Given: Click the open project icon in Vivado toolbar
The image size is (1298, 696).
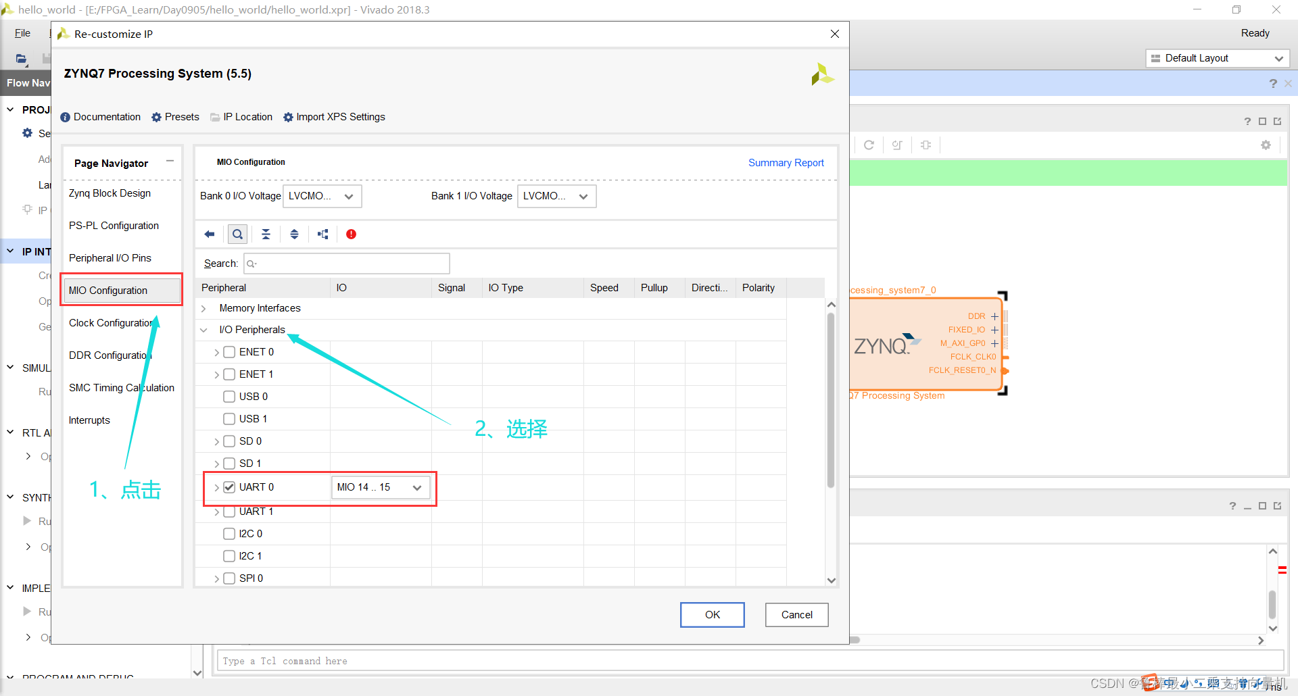Looking at the screenshot, I should click(x=22, y=59).
